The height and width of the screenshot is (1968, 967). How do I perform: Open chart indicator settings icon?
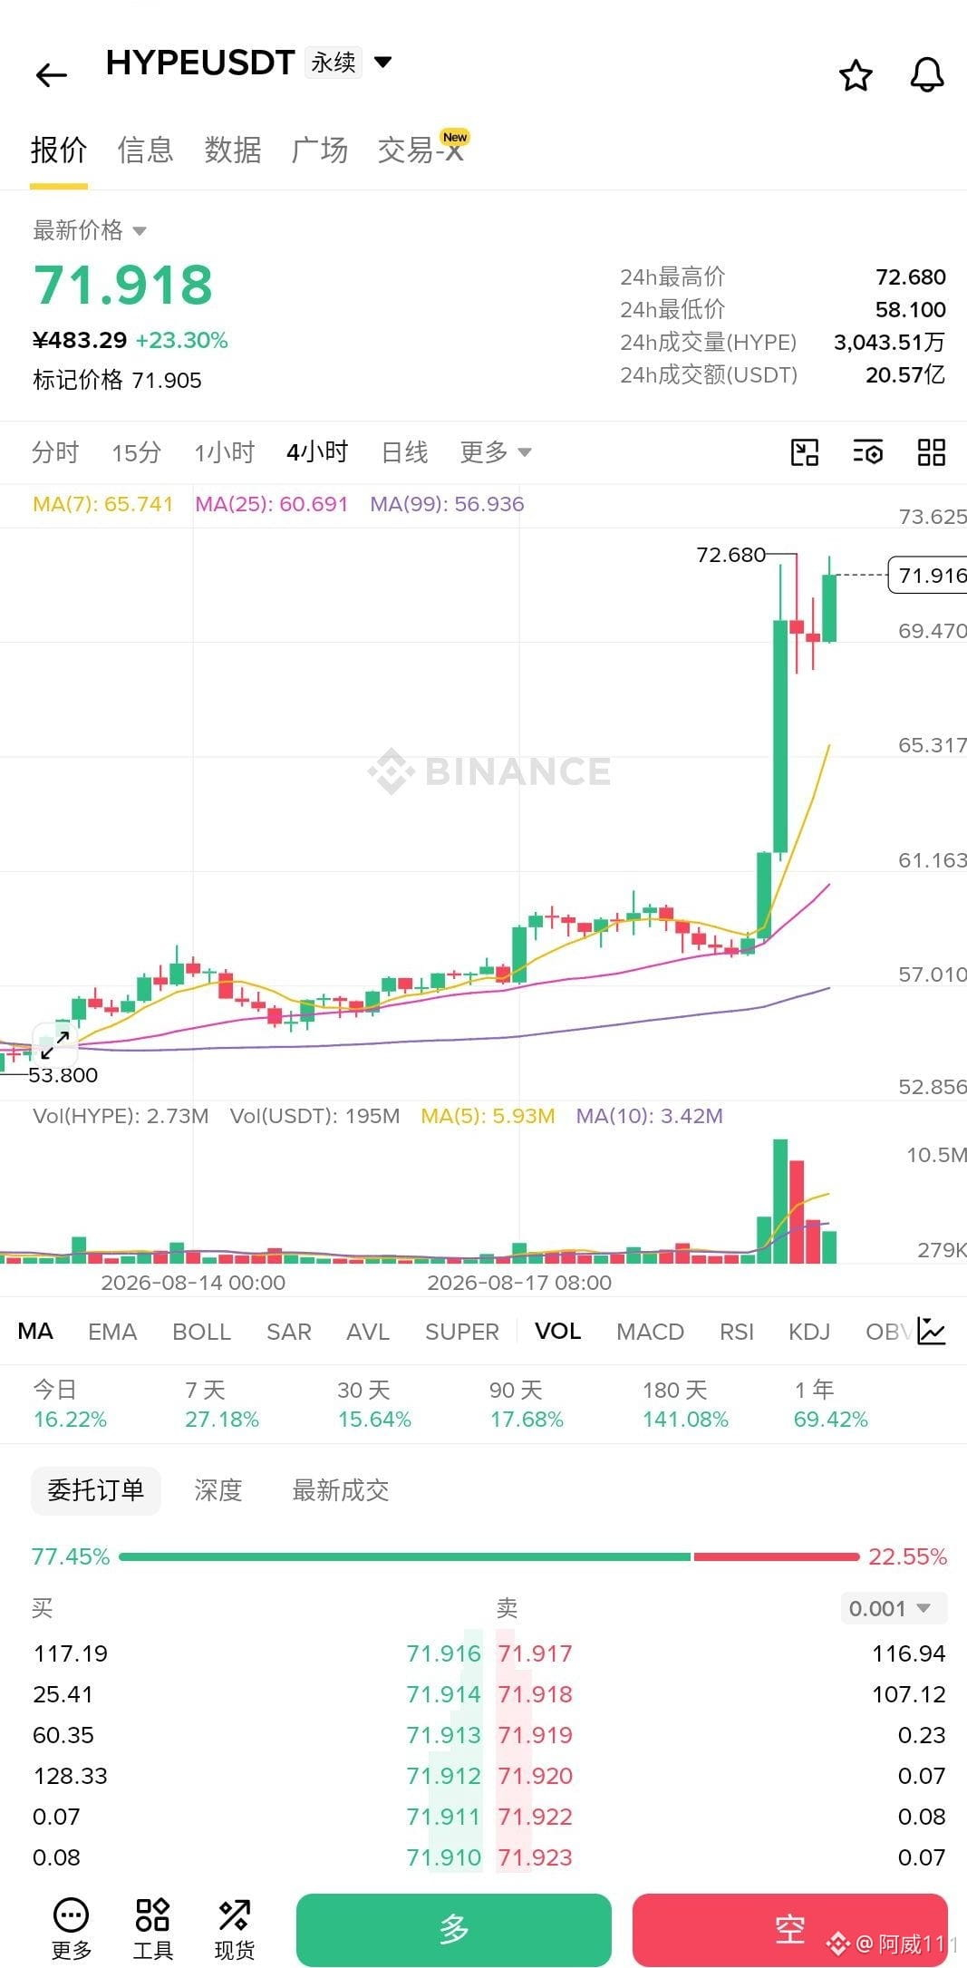(x=868, y=451)
